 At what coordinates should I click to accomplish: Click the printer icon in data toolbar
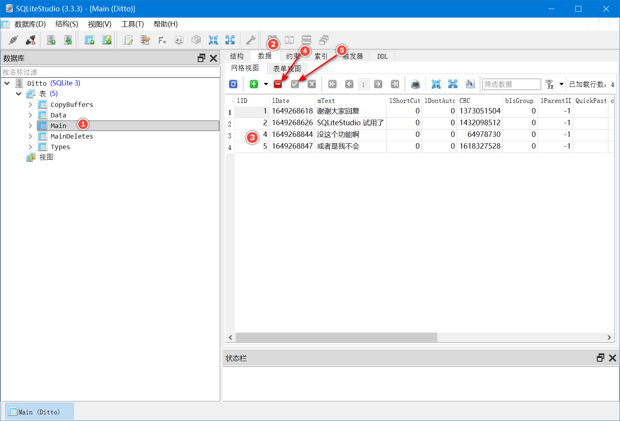[x=416, y=84]
